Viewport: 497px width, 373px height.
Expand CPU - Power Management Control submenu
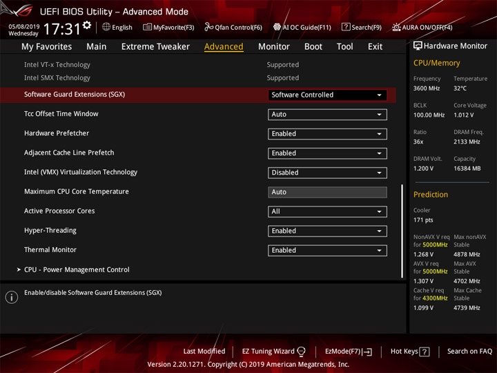(x=77, y=269)
